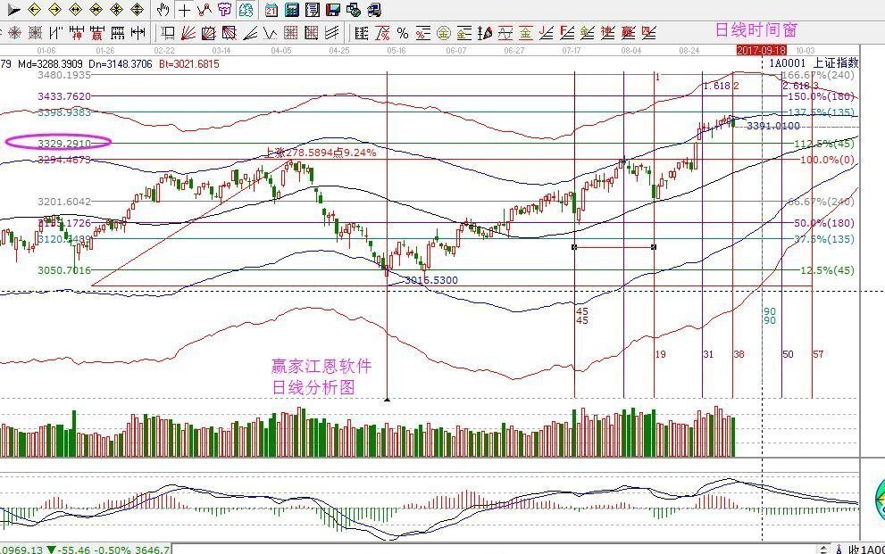Click the slanted red percent line icon
885x554 pixels.
(x=382, y=33)
